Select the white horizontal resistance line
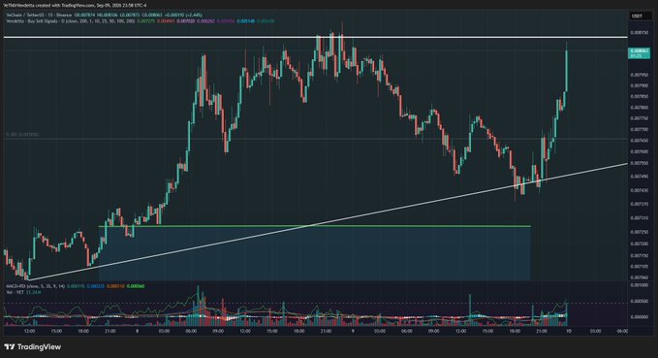This screenshot has width=658, height=358. coord(316,38)
